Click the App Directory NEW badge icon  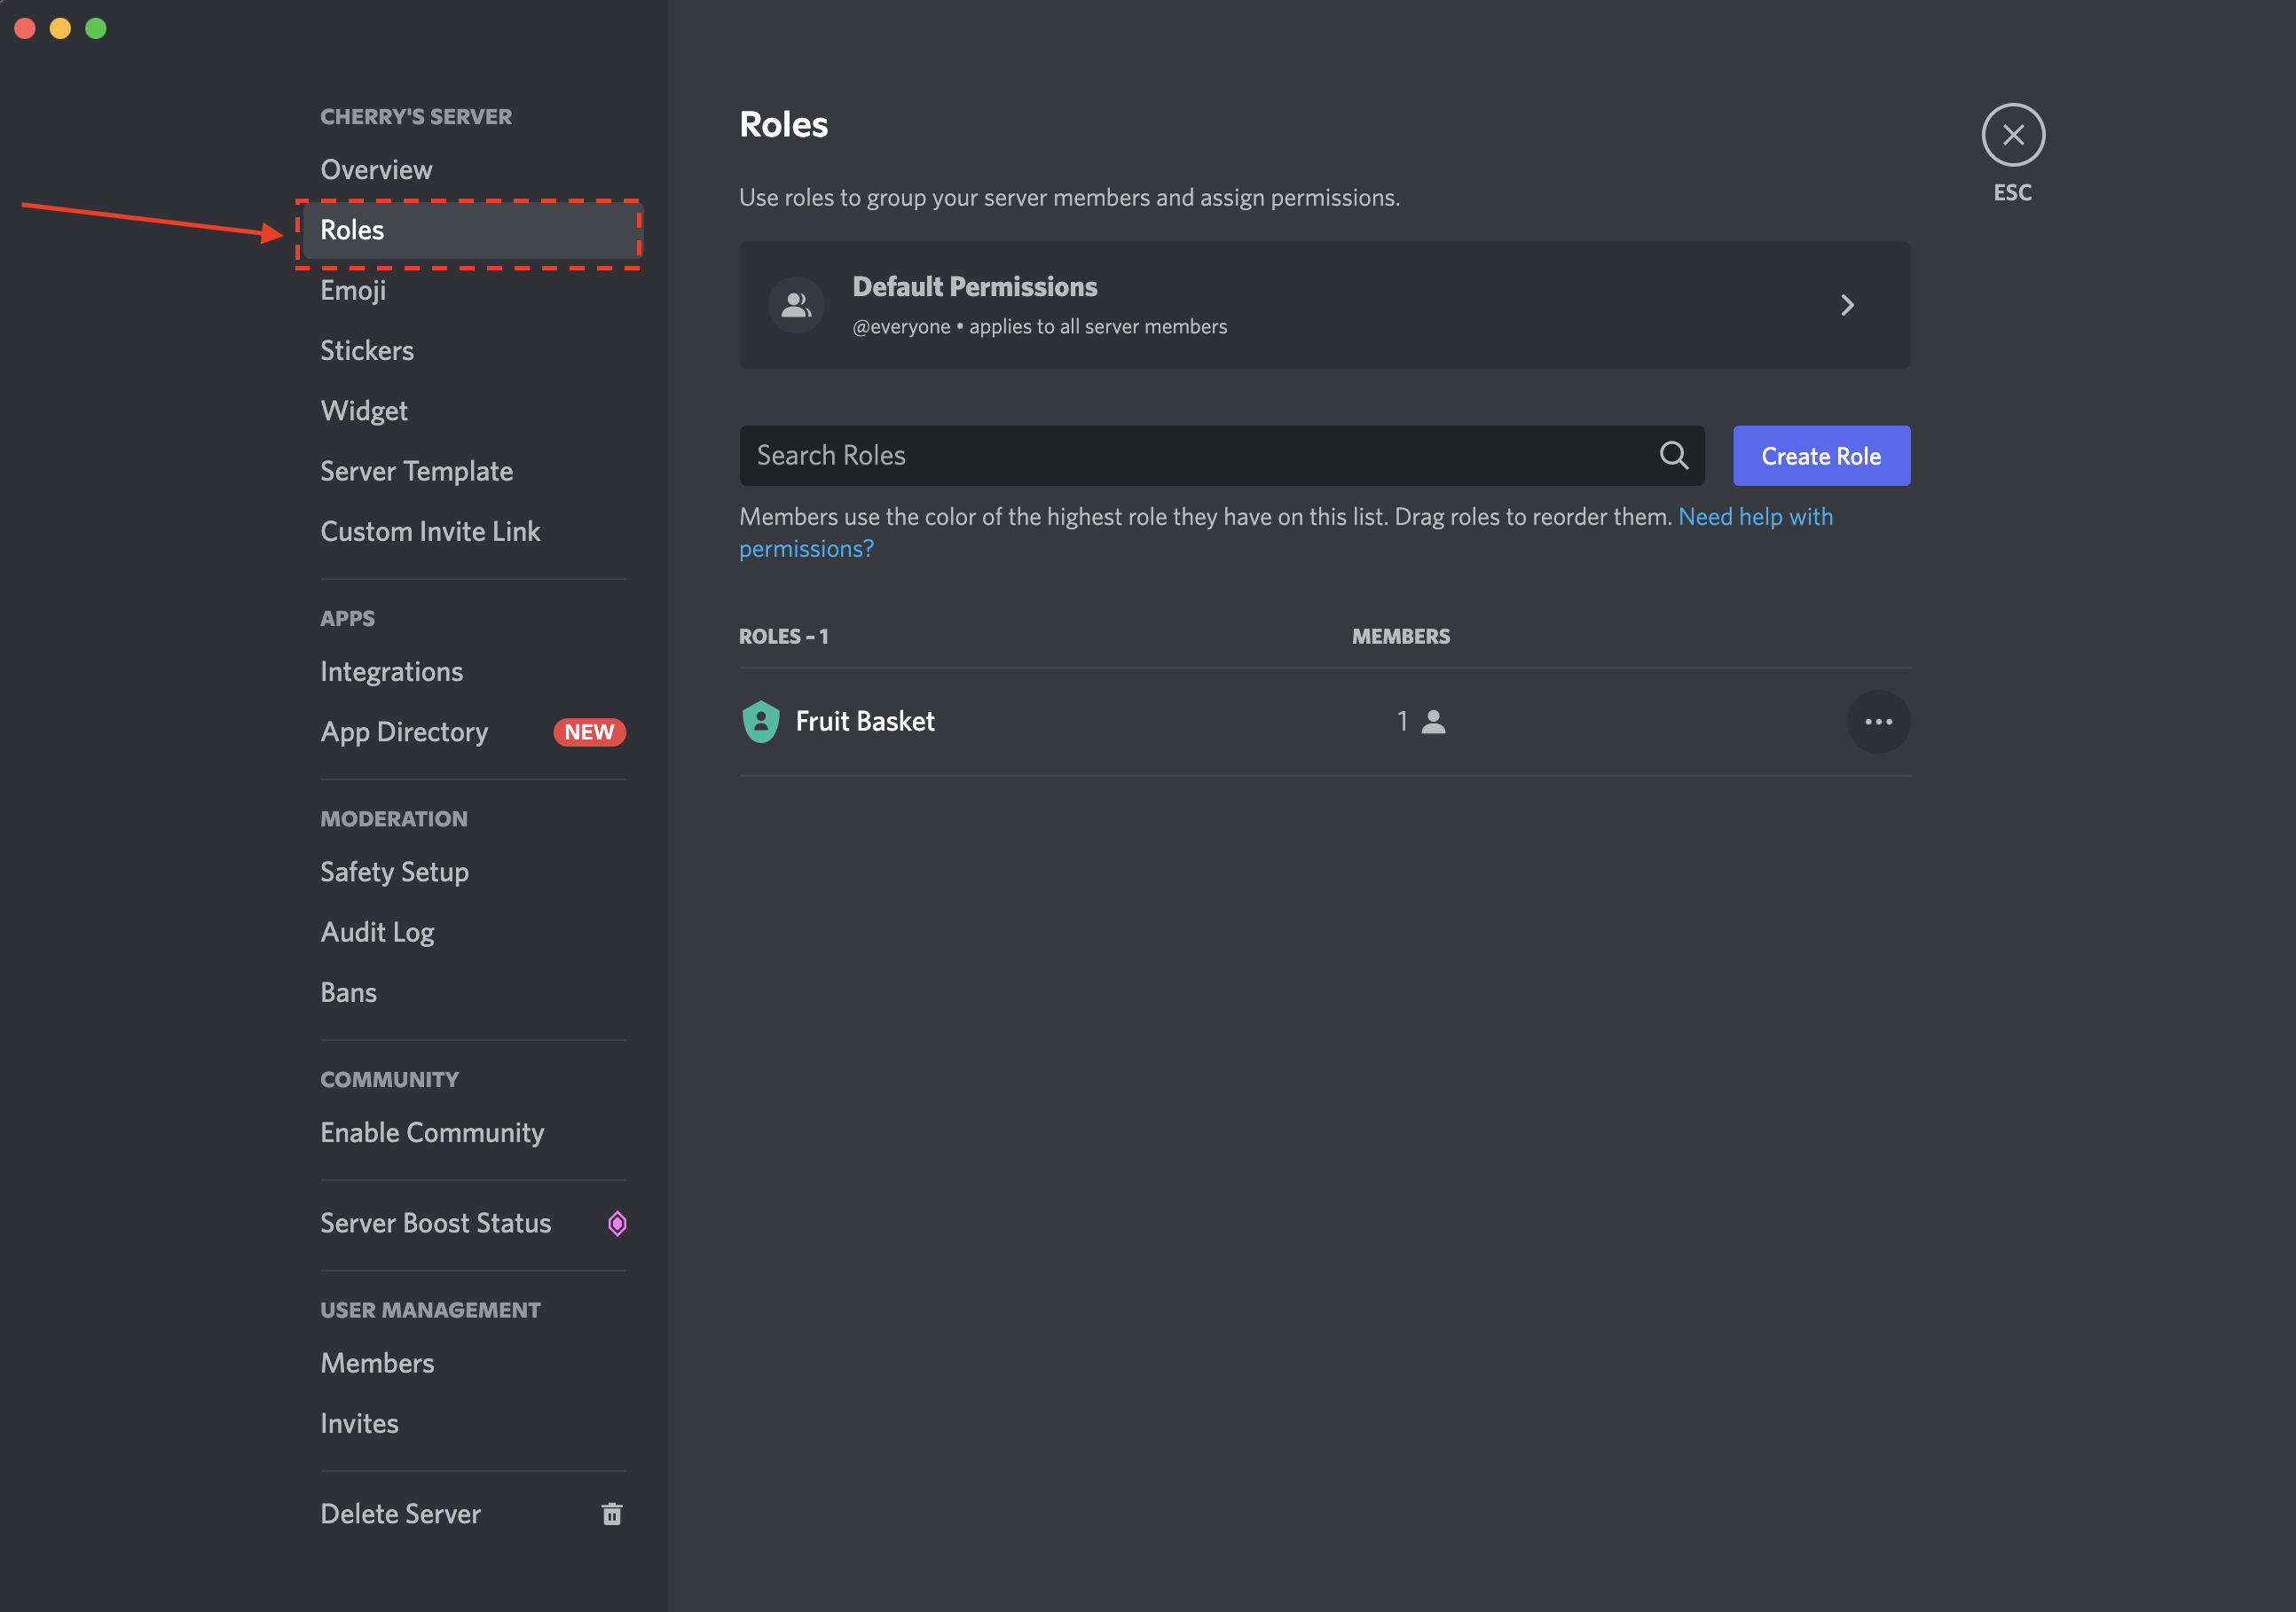tap(590, 731)
